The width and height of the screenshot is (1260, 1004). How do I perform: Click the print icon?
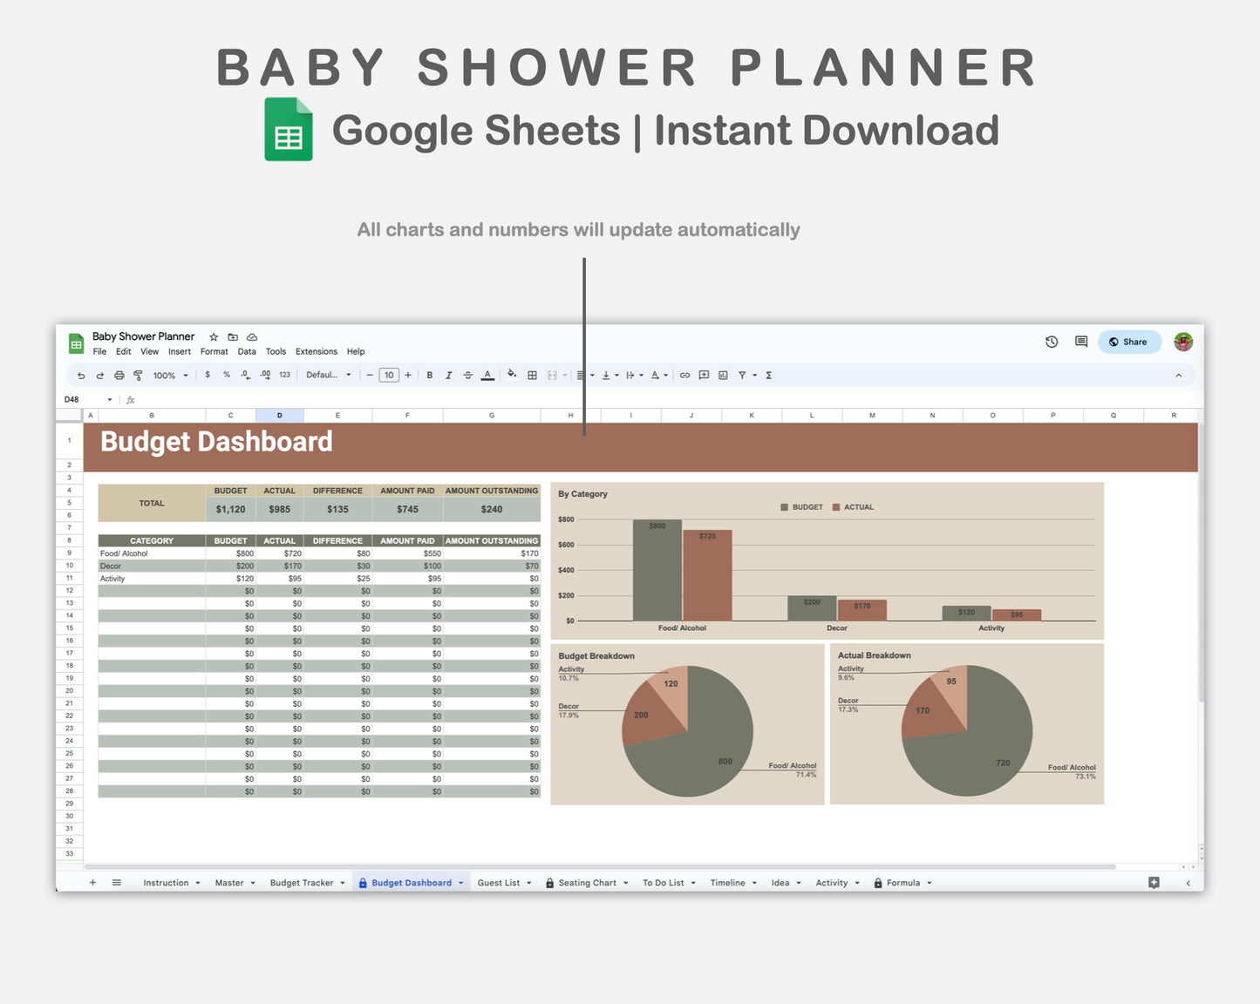click(x=118, y=375)
